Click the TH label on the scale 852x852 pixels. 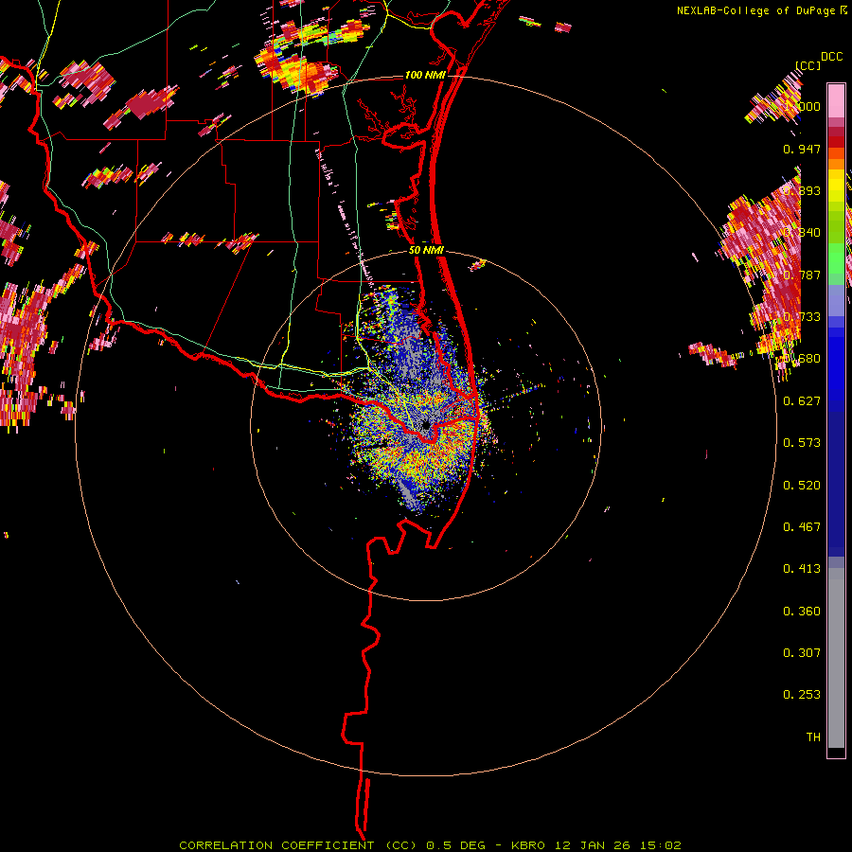[813, 737]
